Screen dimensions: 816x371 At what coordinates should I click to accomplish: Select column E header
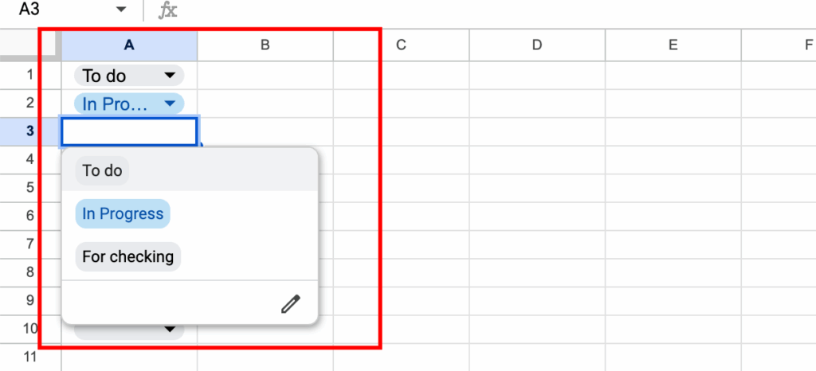pyautogui.click(x=673, y=45)
